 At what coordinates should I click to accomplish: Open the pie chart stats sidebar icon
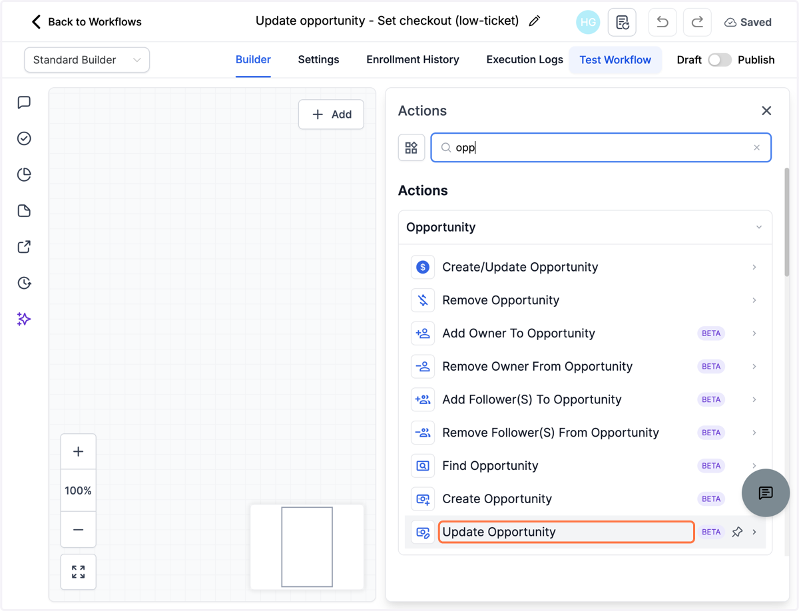click(24, 174)
